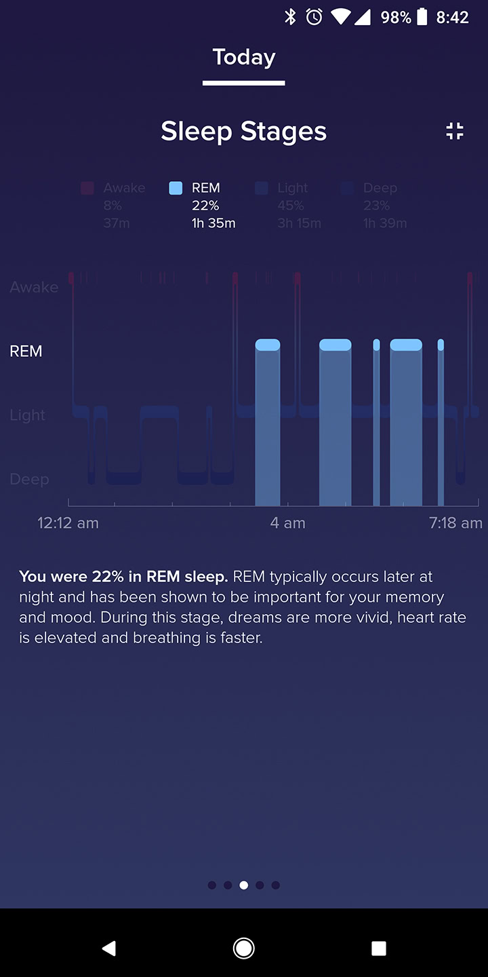Select the Today tab
488x977 pixels.
coord(243,58)
